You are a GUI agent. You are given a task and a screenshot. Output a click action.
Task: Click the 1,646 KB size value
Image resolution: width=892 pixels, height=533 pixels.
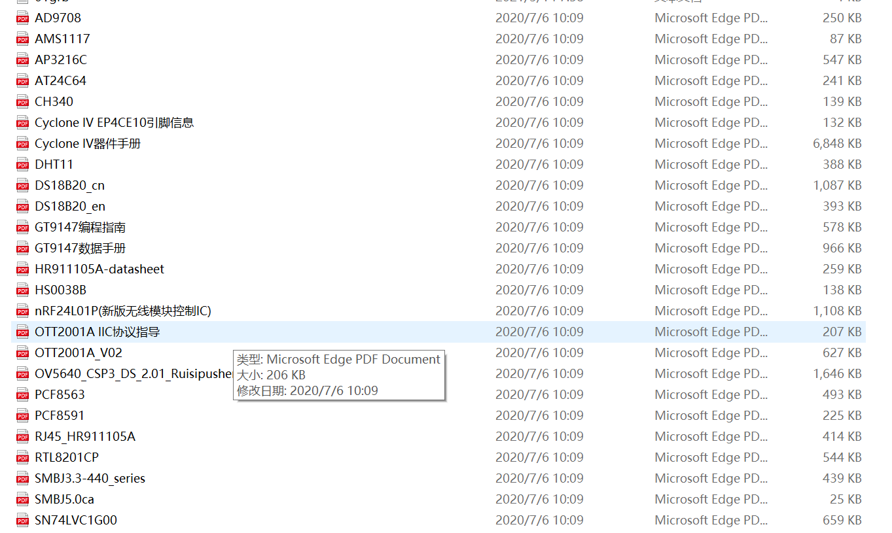(838, 373)
